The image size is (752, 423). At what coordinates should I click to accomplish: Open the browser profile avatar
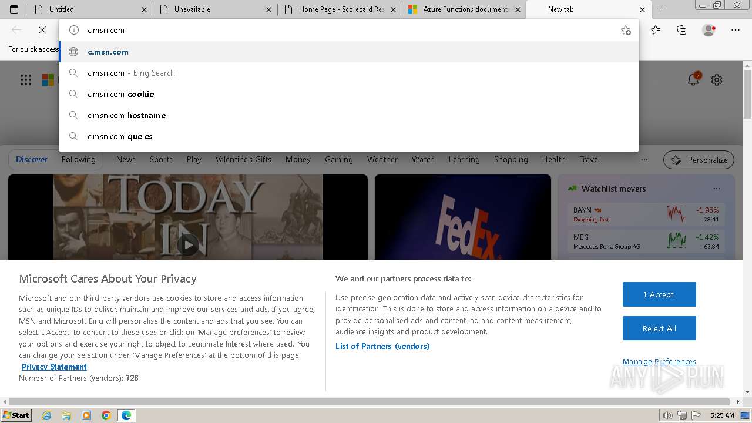[x=709, y=30]
